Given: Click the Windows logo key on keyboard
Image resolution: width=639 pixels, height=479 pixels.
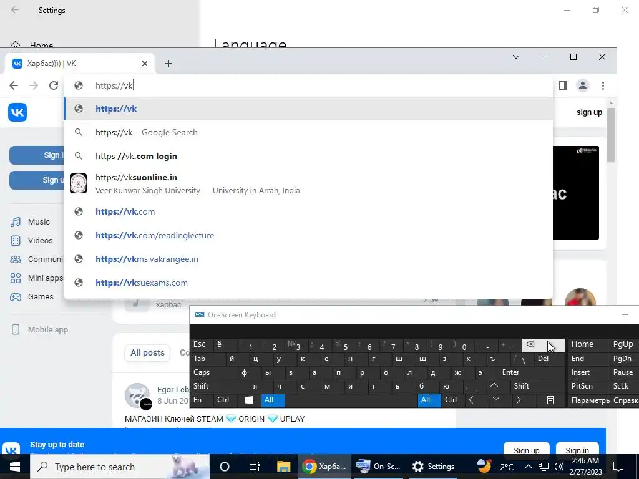Looking at the screenshot, I should click(248, 400).
